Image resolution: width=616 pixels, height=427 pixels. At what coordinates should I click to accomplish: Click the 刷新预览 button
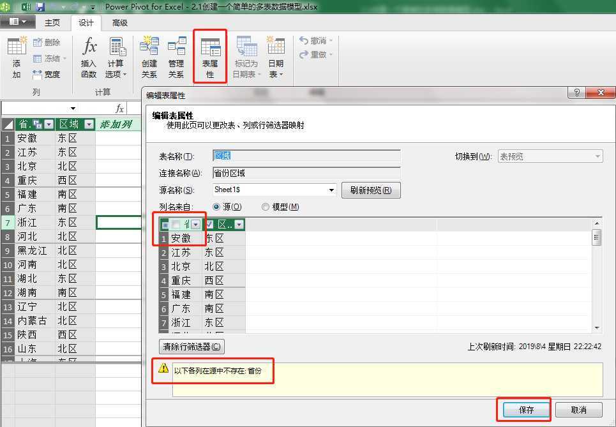pos(371,190)
